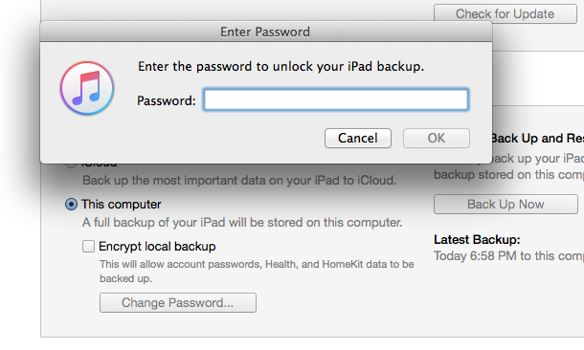The height and width of the screenshot is (350, 584).
Task: Click the Latest Backup heading
Action: tap(477, 239)
